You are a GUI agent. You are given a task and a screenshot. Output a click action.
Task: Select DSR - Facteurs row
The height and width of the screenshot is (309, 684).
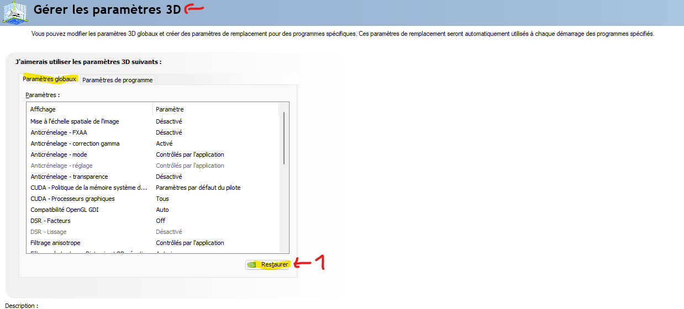153,221
